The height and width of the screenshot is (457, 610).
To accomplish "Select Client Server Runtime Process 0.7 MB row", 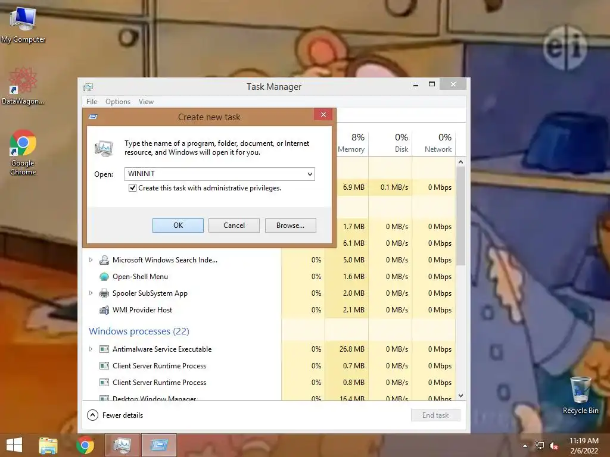I will (x=269, y=366).
